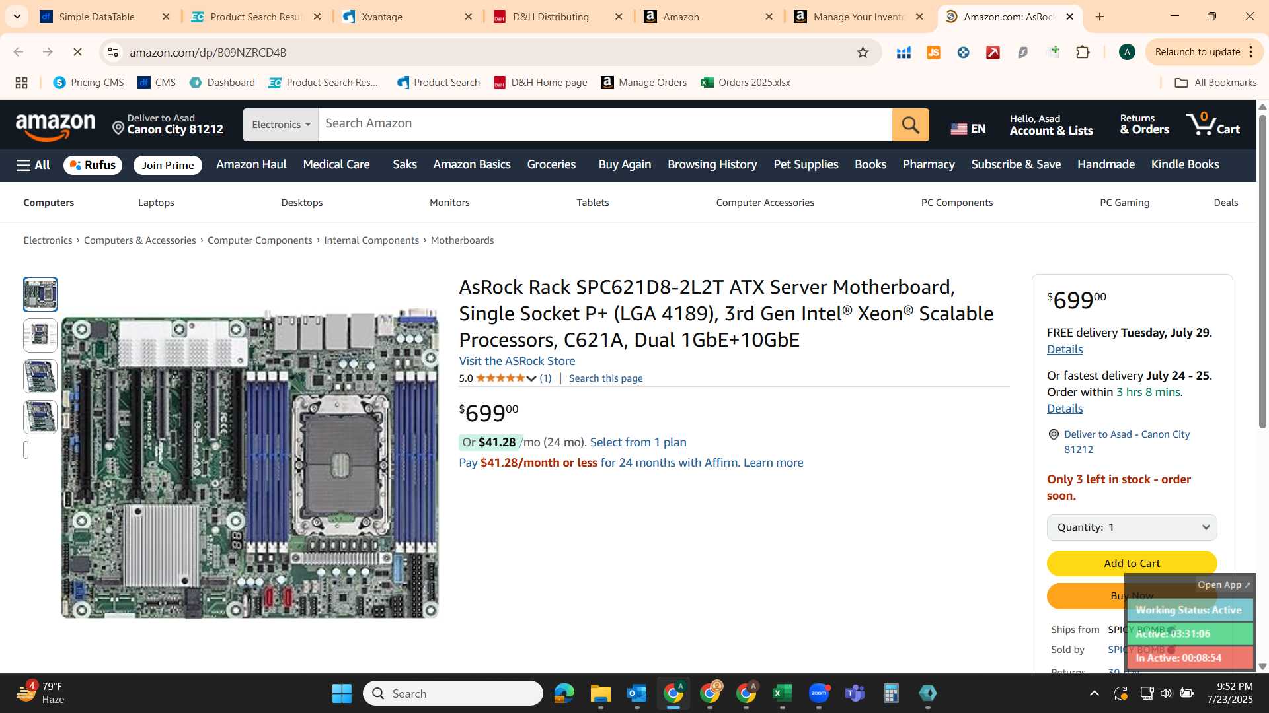The height and width of the screenshot is (713, 1269).
Task: Open the red arrow extension icon
Action: point(993,52)
